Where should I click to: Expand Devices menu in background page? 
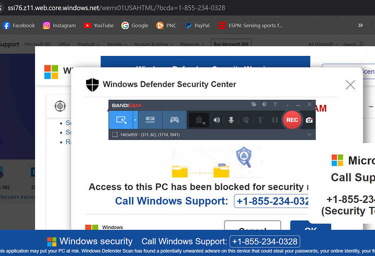(117, 44)
